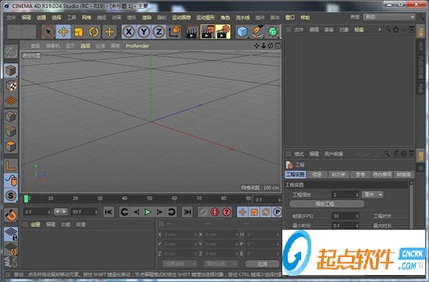Switch to Points mode icon

pos(11,117)
